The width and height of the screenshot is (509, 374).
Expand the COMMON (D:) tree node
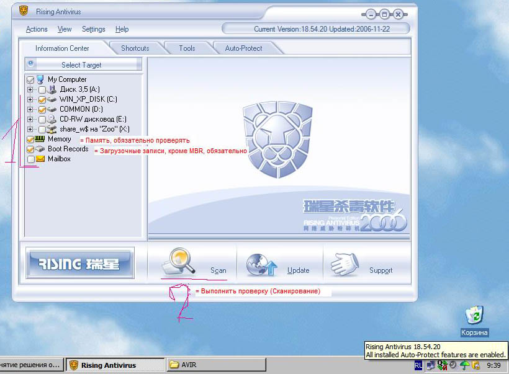click(x=30, y=110)
